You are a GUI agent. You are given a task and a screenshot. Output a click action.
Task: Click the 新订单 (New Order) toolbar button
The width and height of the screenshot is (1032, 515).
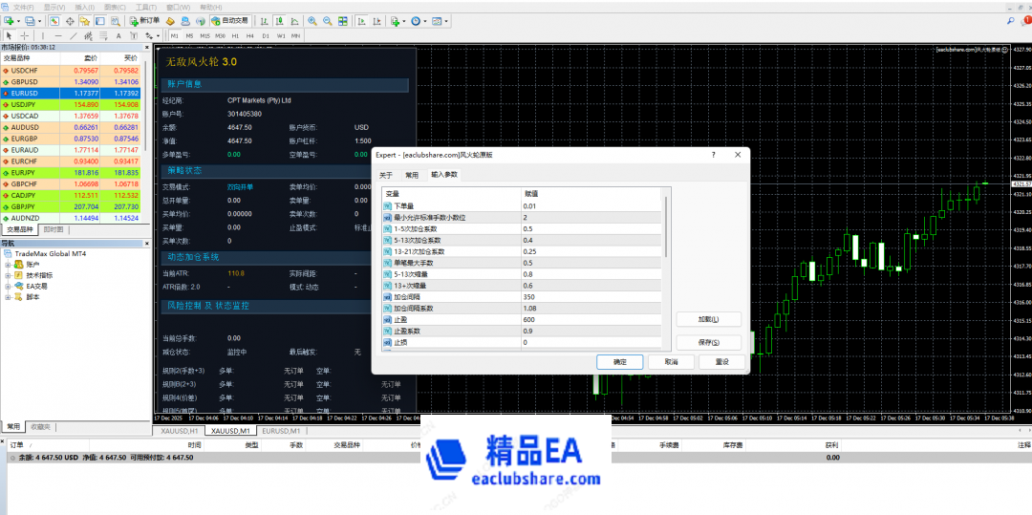[x=145, y=20]
